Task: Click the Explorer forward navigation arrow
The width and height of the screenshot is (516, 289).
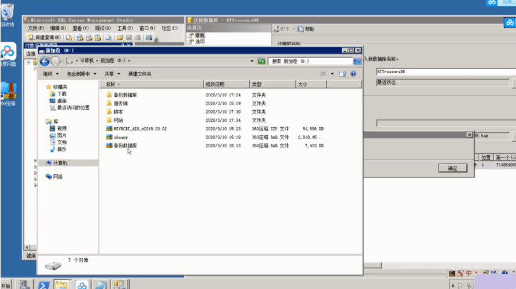Action: coord(55,61)
